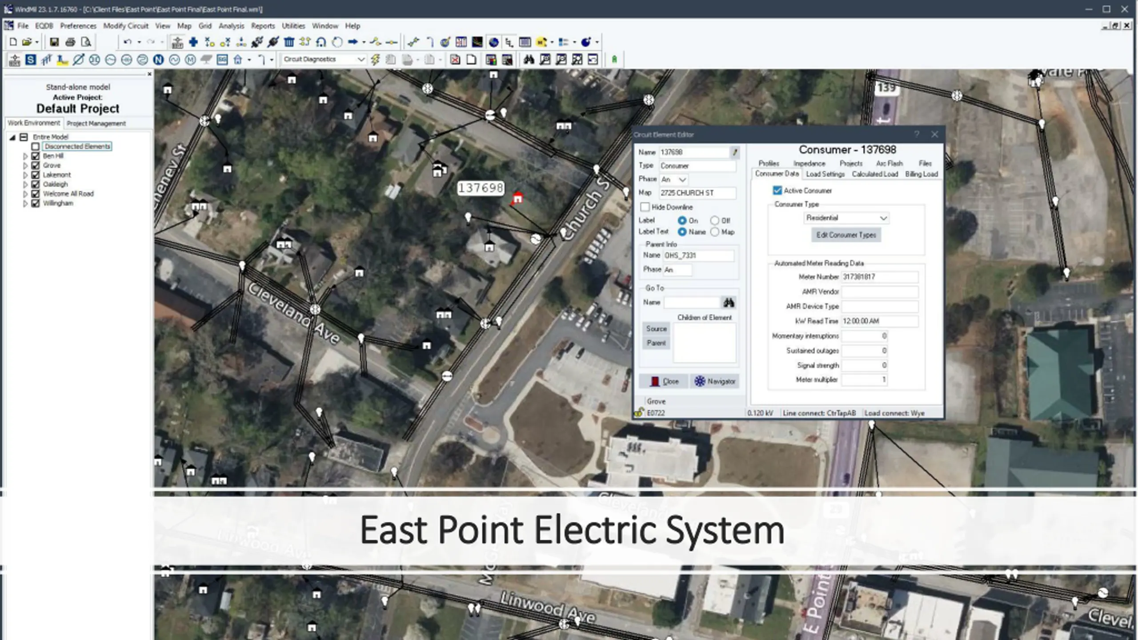Viewport: 1138px width, 640px height.
Task: Click the lightning bolt run diagnostics icon
Action: coord(375,60)
